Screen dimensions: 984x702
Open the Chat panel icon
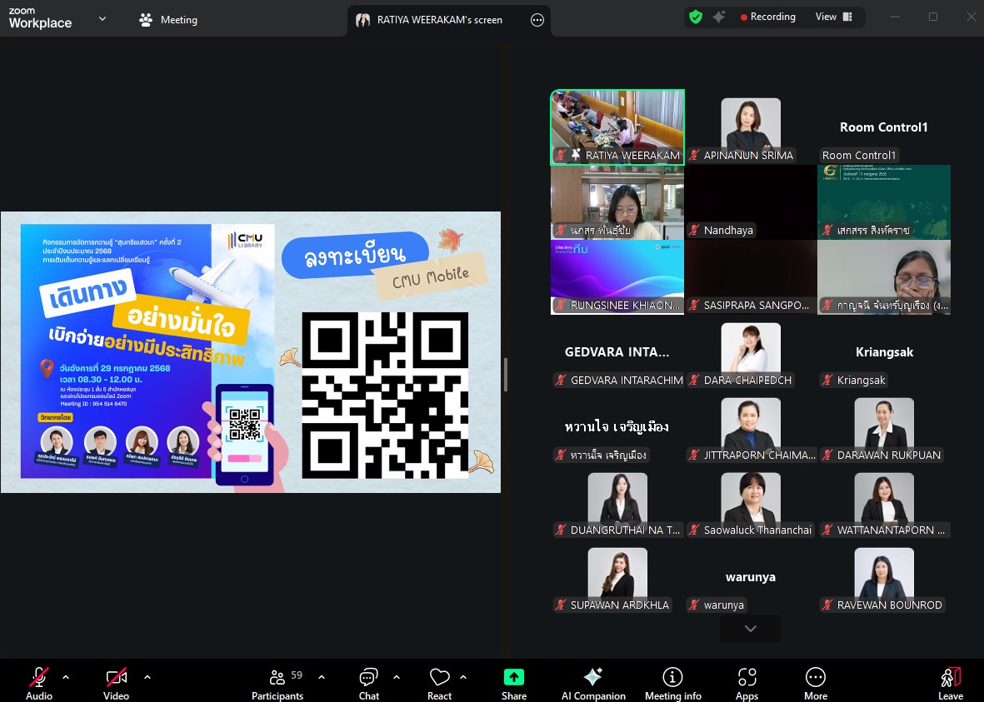click(x=368, y=677)
